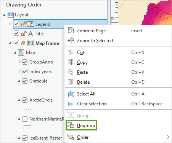
Task: Select the Map Frame label
Action: point(47,43)
